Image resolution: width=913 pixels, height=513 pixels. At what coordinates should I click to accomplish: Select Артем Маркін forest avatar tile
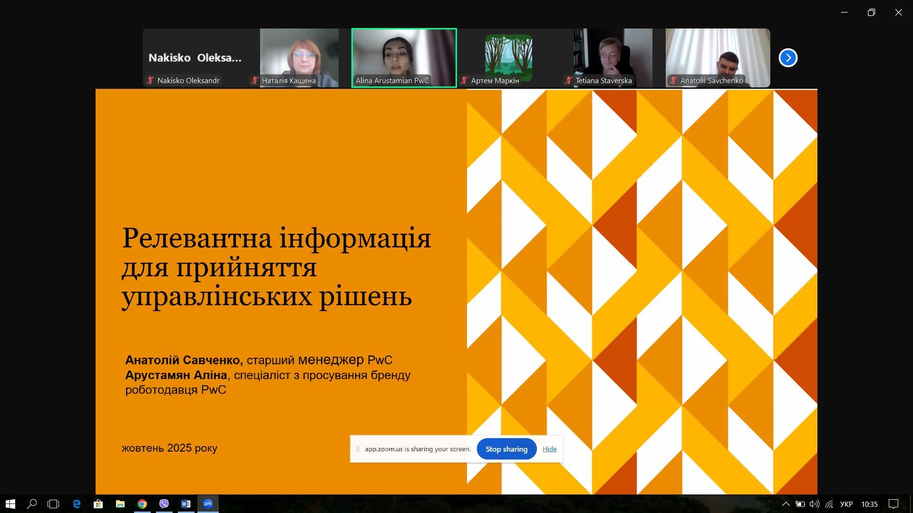coord(508,58)
